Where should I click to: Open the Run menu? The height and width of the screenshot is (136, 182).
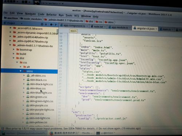pos(61,15)
